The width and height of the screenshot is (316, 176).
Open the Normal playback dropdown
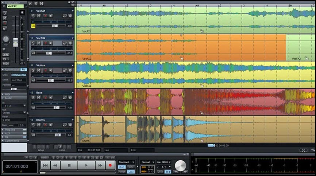pos(148,162)
